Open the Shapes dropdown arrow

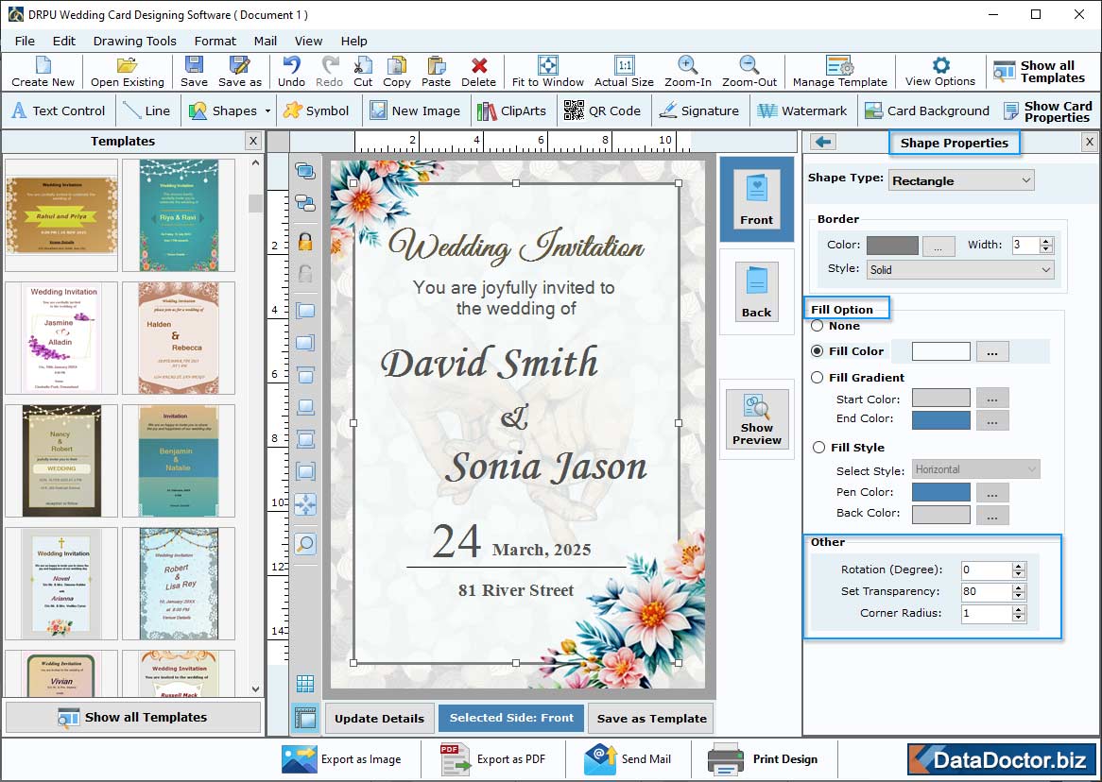click(267, 111)
